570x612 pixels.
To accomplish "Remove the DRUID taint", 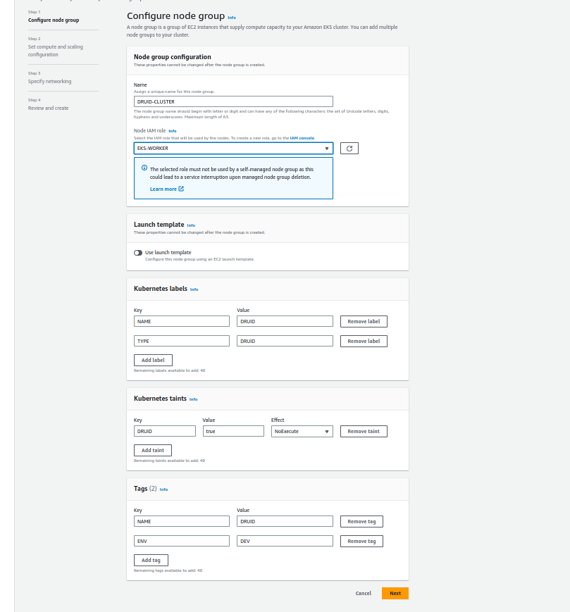I will tap(364, 431).
